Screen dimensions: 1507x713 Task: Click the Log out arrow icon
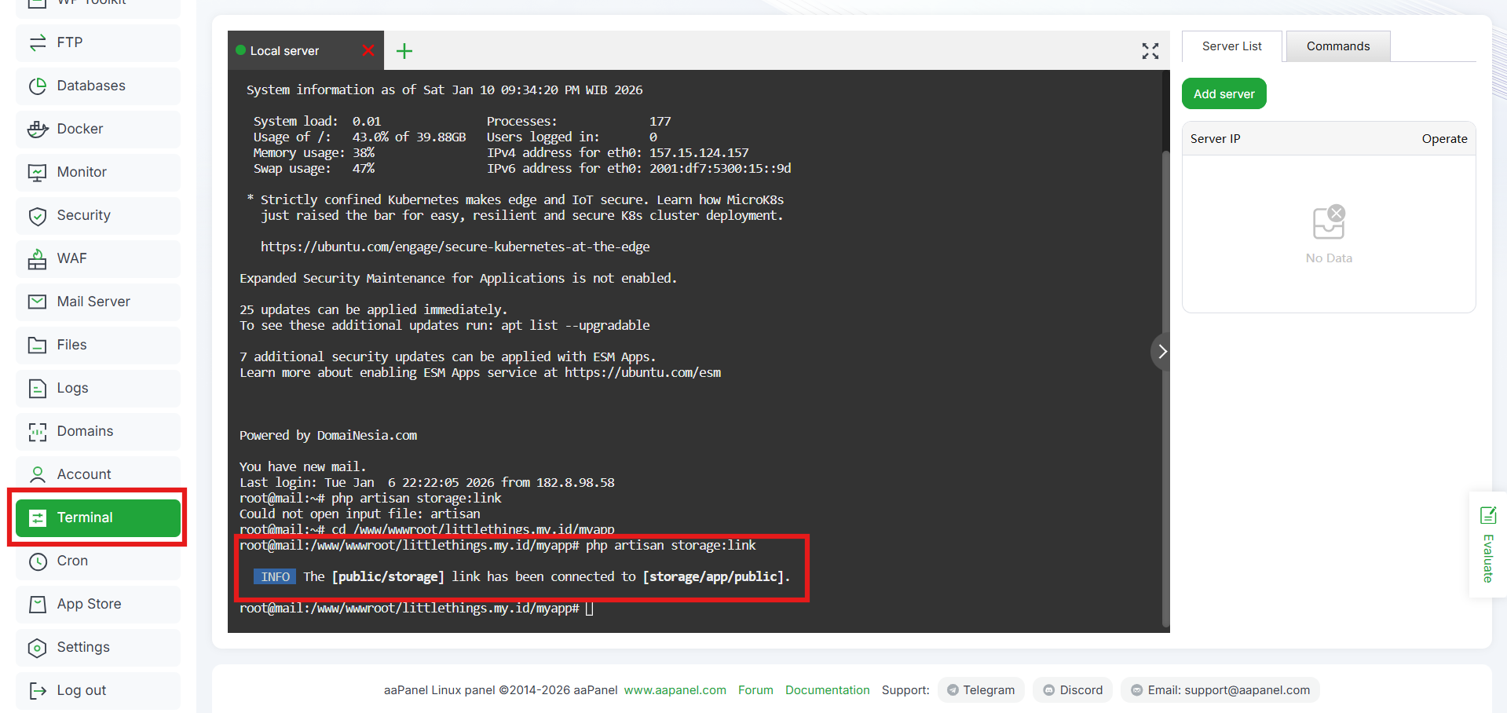(37, 690)
